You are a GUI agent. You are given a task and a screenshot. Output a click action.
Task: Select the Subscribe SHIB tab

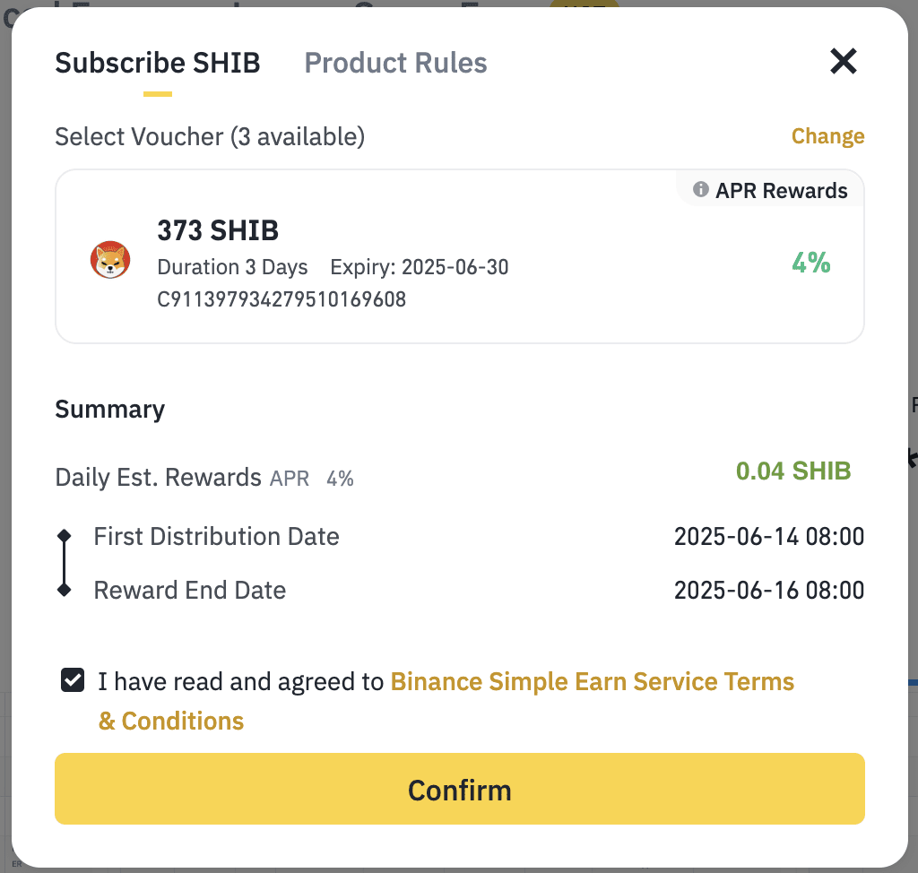158,63
